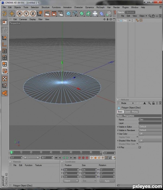
Task: Open the Render menu
Action: [x=117, y=7]
